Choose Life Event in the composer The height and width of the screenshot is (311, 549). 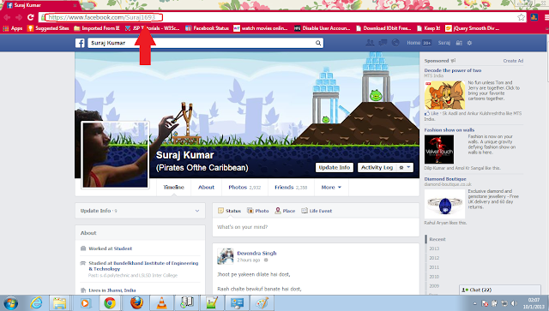(x=317, y=211)
